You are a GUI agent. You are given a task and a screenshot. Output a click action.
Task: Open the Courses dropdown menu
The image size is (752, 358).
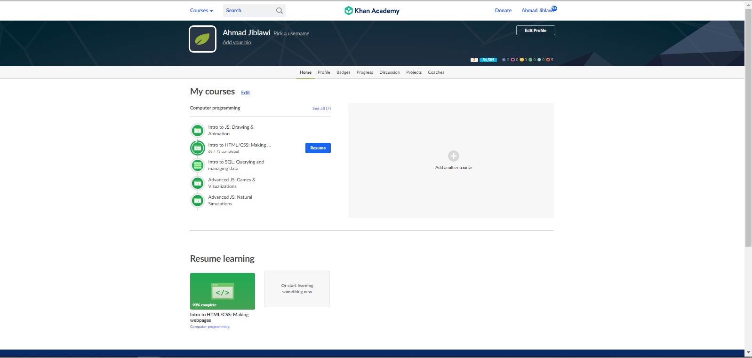click(x=201, y=10)
